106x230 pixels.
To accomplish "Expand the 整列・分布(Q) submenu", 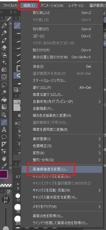I will (x=100, y=160).
